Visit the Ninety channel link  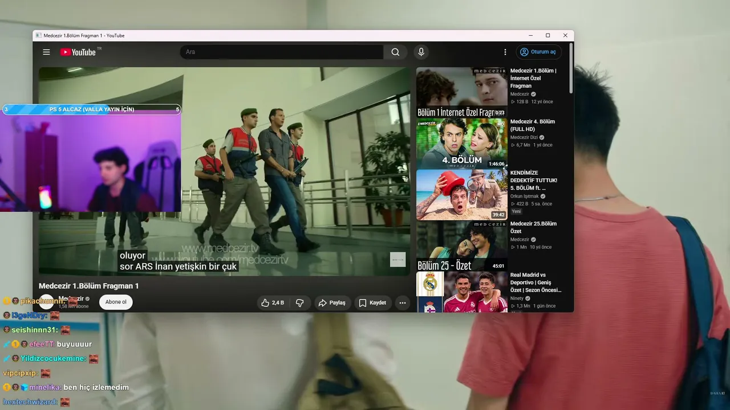click(517, 298)
